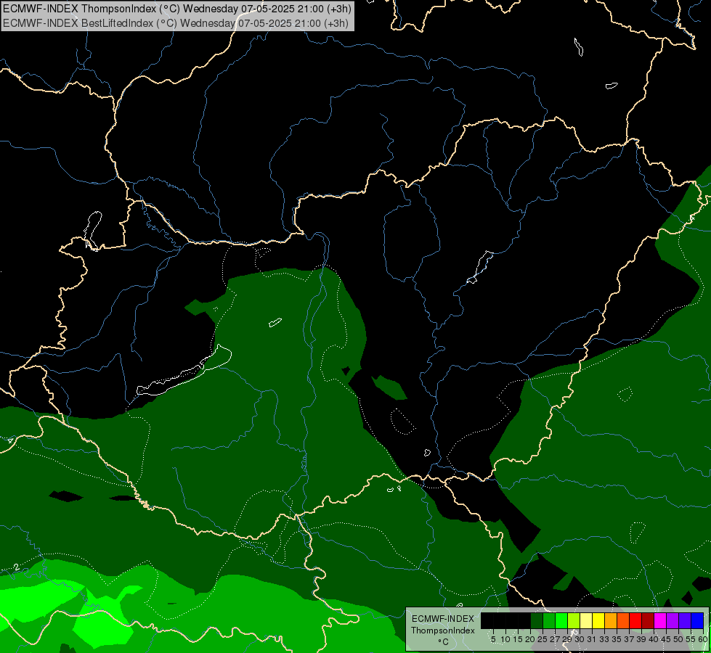Click the pure yellow 31–33 legend swatch
711x653 pixels.
coord(598,620)
